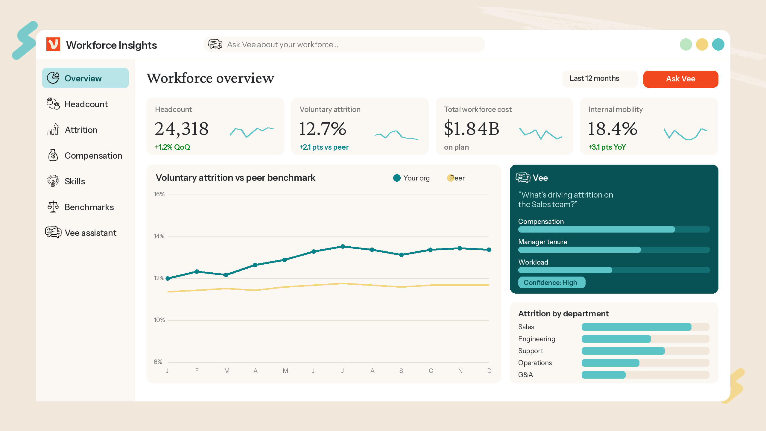766x431 pixels.
Task: Click the Compensation driver bar in Vee card
Action: pyautogui.click(x=614, y=229)
